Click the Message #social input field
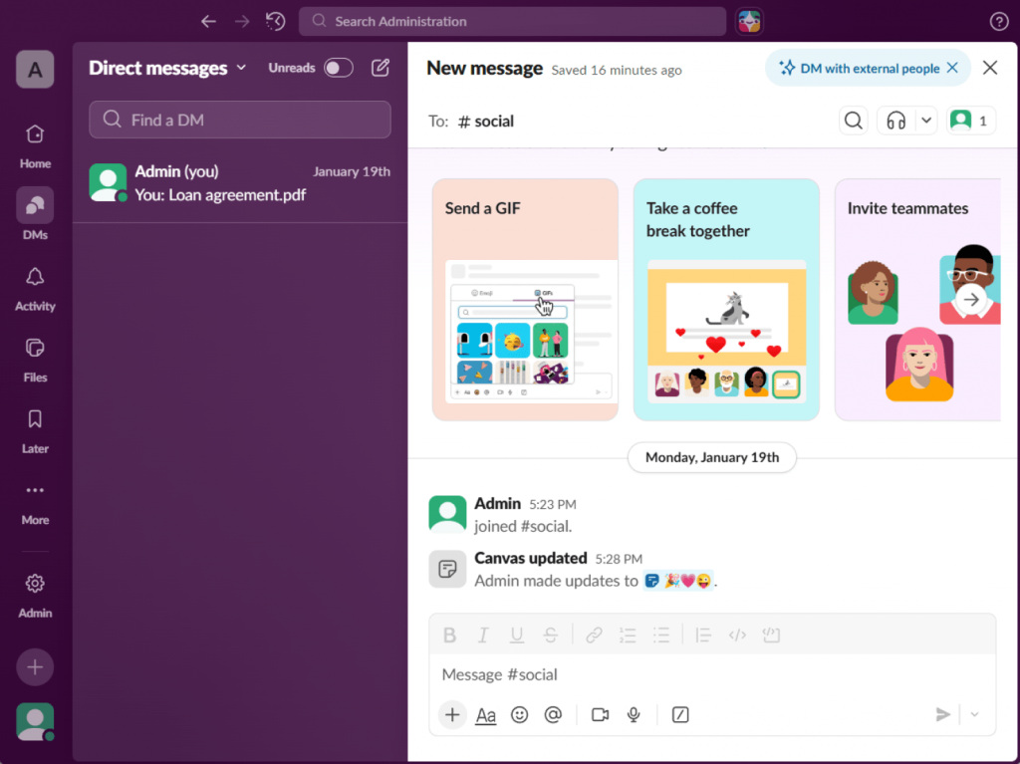1020x764 pixels. point(711,674)
